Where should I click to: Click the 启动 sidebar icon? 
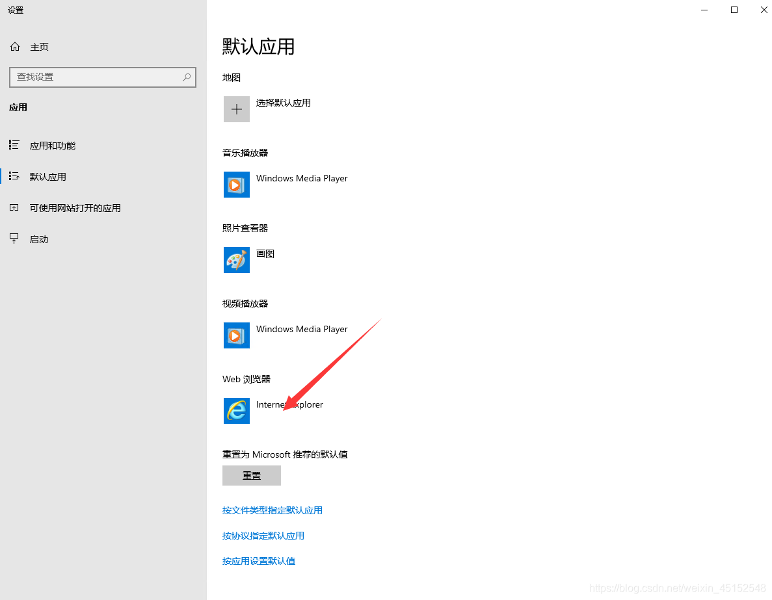point(14,239)
